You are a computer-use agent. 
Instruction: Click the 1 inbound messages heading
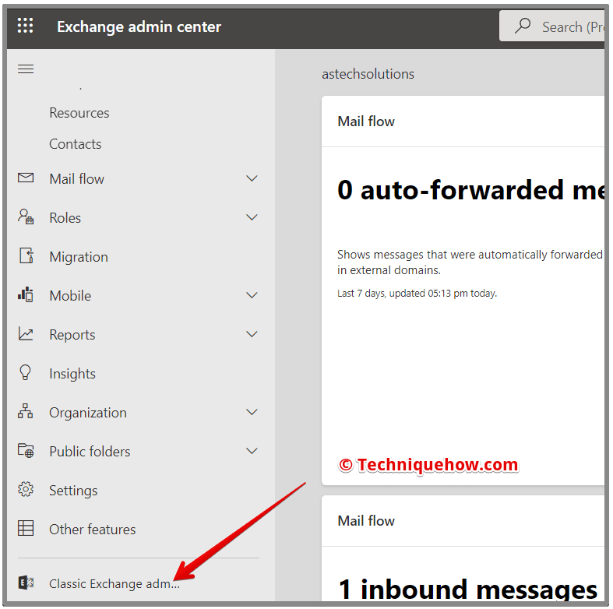coord(467,589)
